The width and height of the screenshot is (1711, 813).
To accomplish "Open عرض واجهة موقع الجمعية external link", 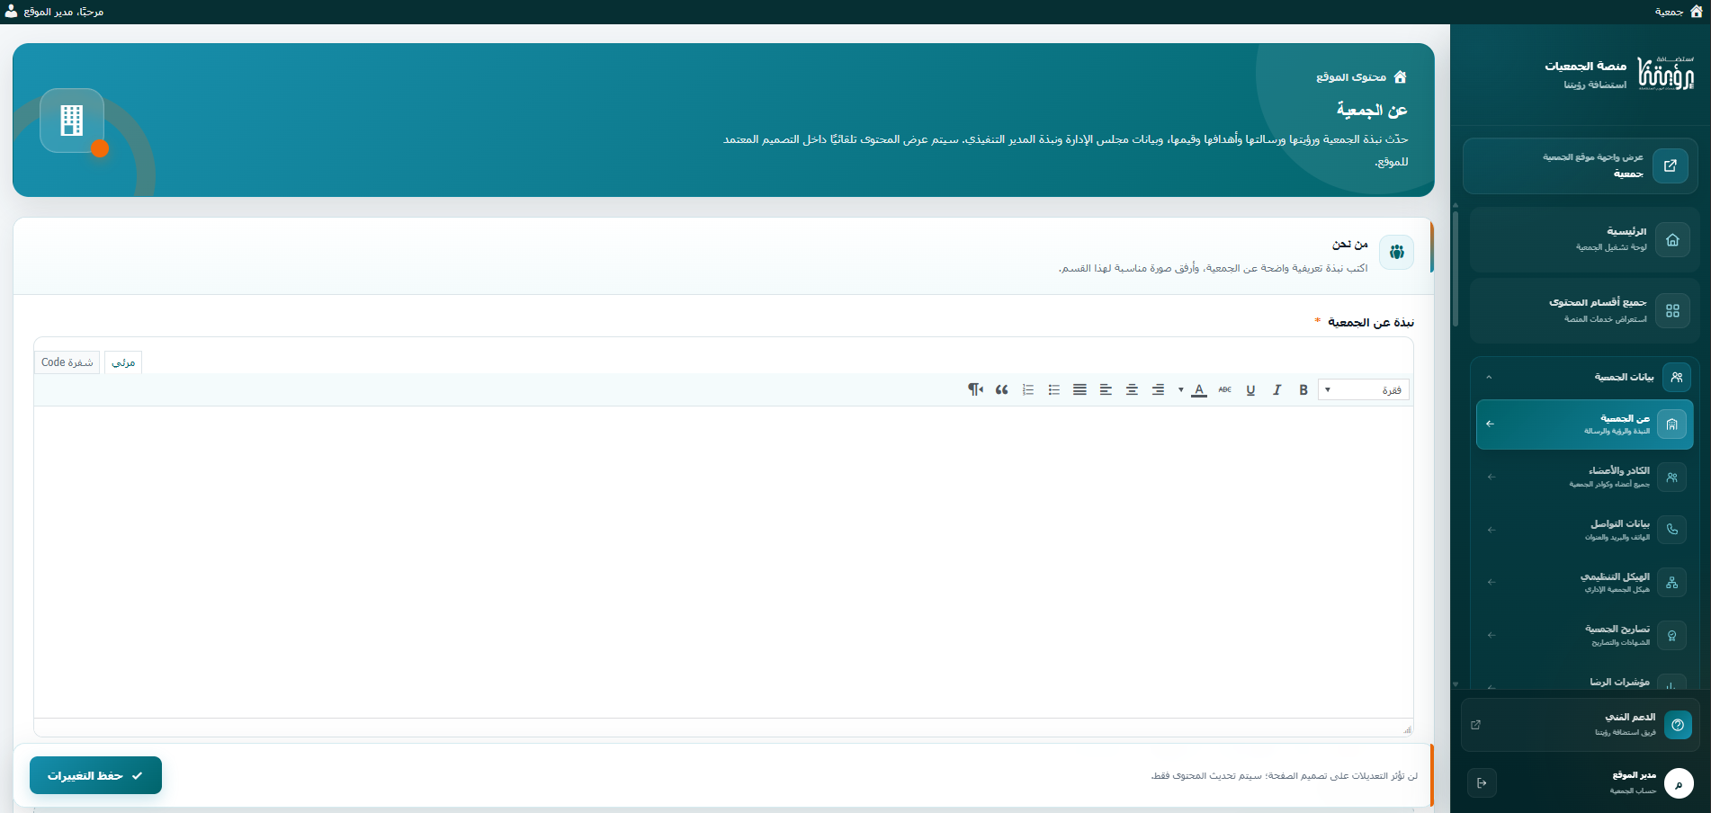I will click(x=1581, y=165).
